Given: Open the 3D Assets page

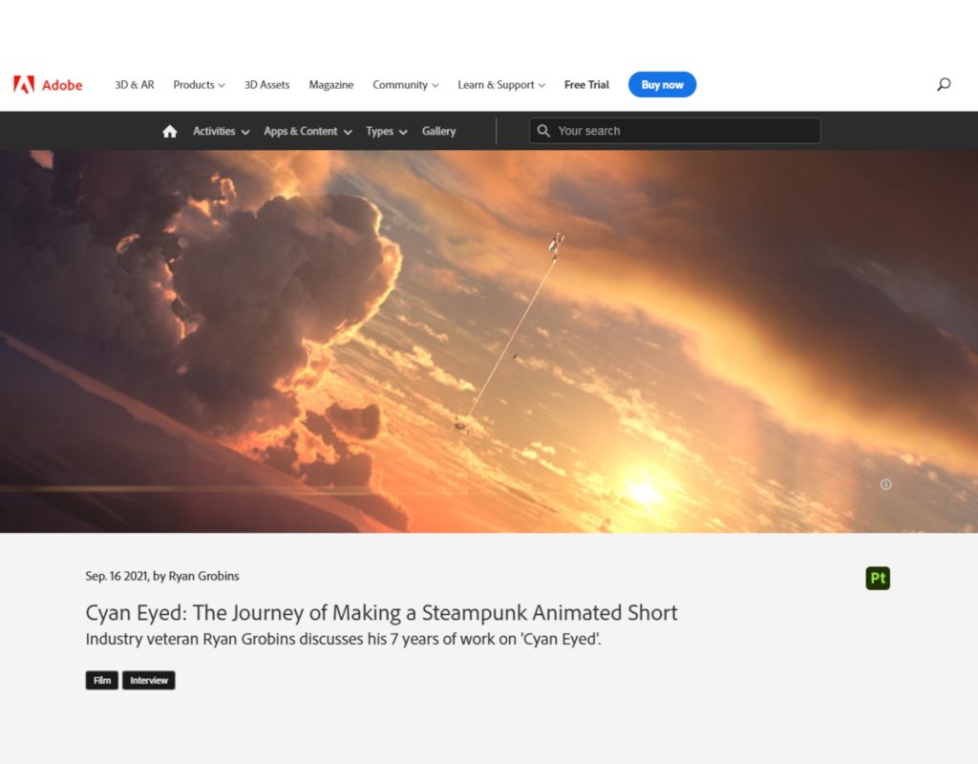Looking at the screenshot, I should pyautogui.click(x=267, y=85).
